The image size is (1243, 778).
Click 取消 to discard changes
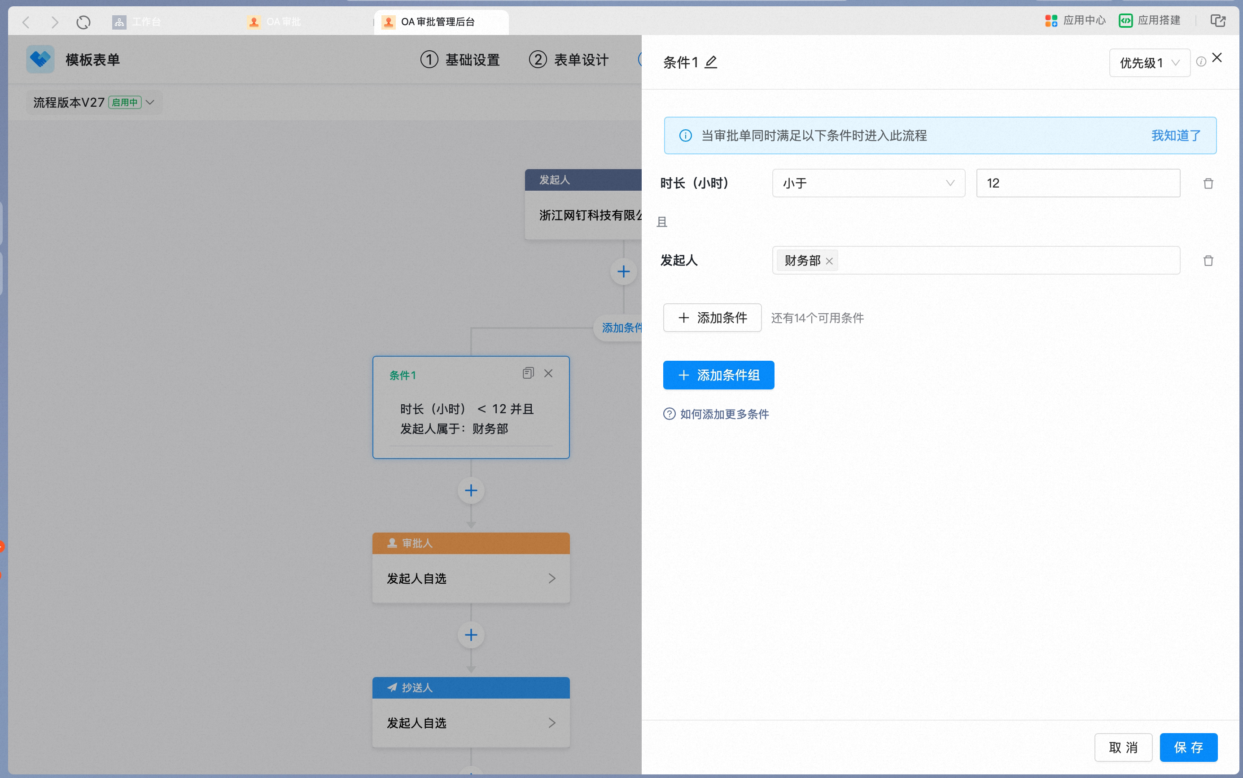(x=1123, y=747)
